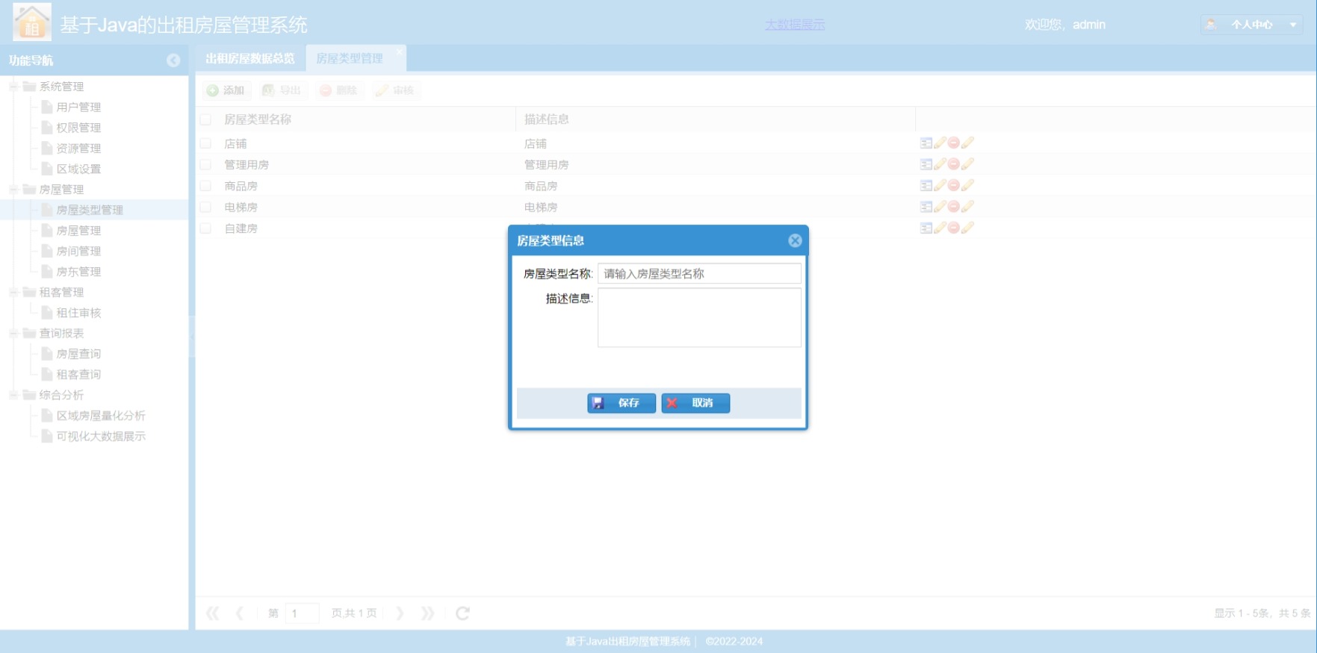Open 区域房屋量化分析 in sidebar

[101, 416]
